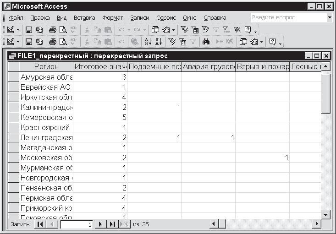The image size is (336, 234).
Task: Open the Сервис menu
Action: click(x=165, y=18)
